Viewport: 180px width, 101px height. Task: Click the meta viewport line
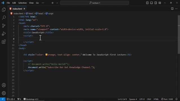pyautogui.click(x=66, y=29)
